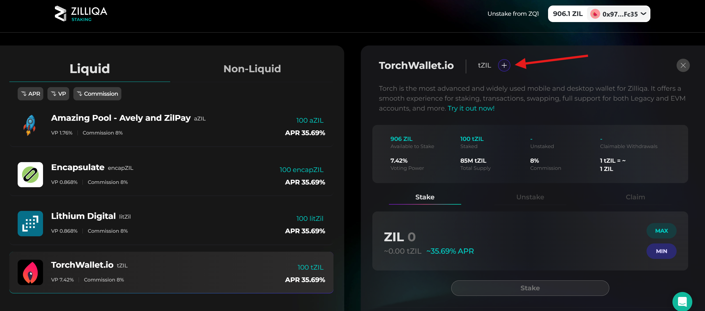Screen dimensions: 705x311
Task: Click the Zilliqa Staking logo
Action: point(80,13)
